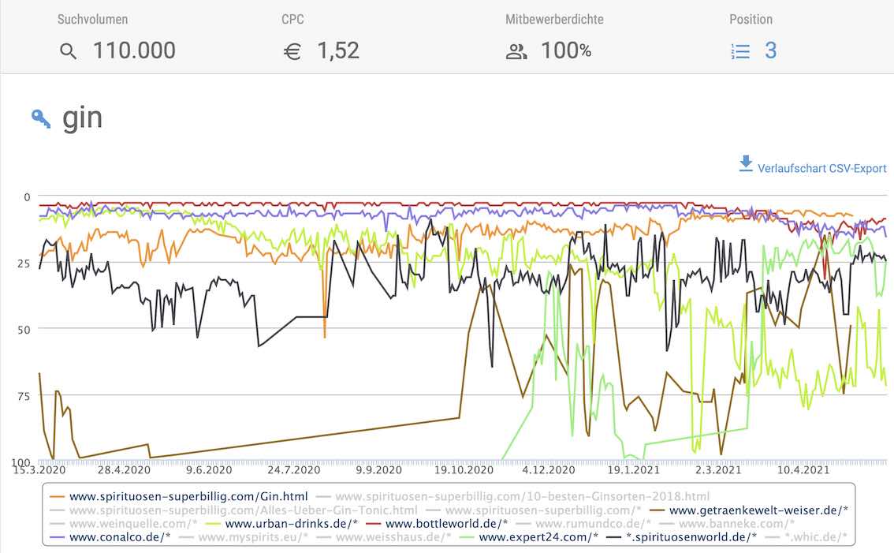Click the y-axis label 25

pos(24,263)
